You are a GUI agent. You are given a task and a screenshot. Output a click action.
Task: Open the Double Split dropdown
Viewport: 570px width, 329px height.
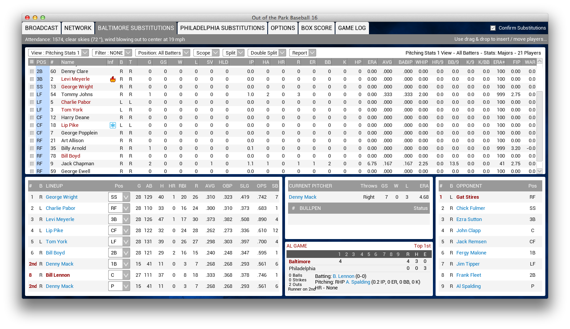coord(267,53)
